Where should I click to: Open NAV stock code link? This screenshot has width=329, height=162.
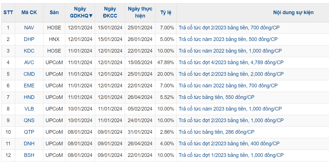point(29,28)
